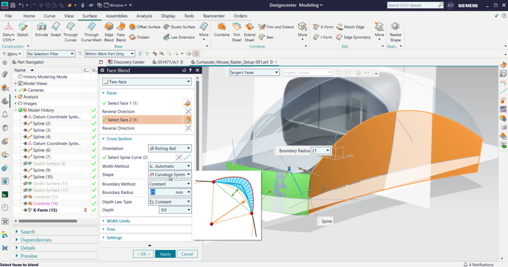The image size is (508, 267).
Task: Expand the Width Limits section
Action: pos(118,221)
